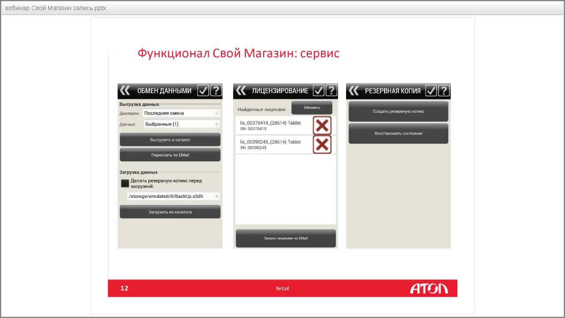Confirm checkmark in РЕЗЕРВНАЯ КОПИЯ header
Image resolution: width=565 pixels, height=318 pixels.
[431, 91]
